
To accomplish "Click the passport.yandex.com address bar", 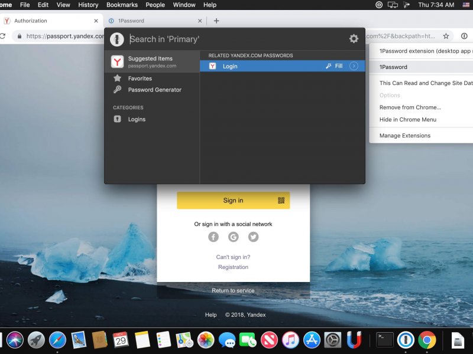I will tap(59, 36).
